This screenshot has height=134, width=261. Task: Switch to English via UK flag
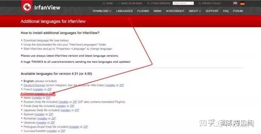(235, 3)
